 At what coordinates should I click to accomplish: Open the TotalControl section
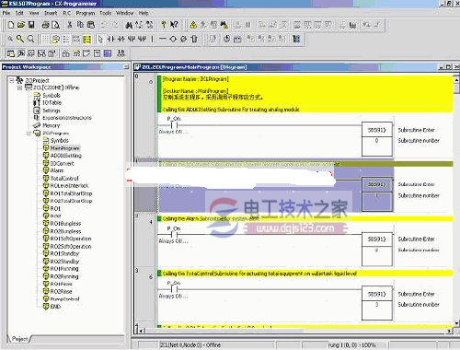(64, 179)
